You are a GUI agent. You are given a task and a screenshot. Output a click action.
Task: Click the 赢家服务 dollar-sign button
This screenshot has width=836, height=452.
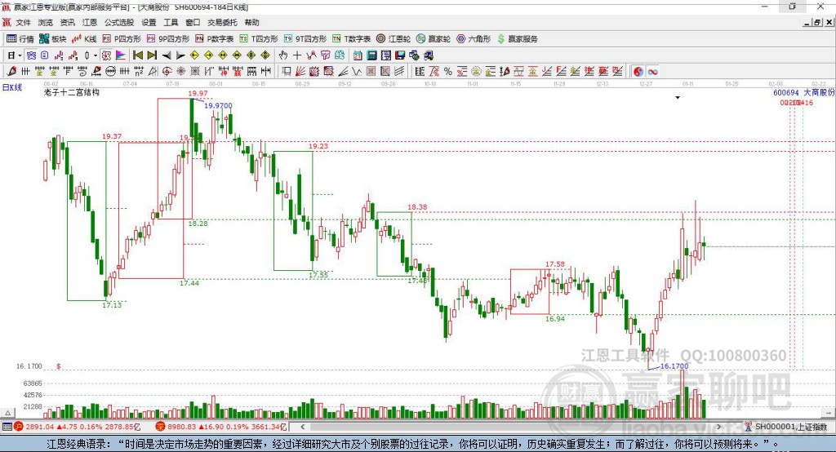[517, 39]
